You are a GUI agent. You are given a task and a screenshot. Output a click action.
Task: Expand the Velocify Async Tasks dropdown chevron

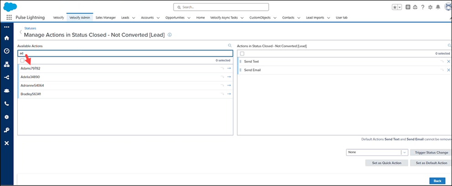pyautogui.click(x=242, y=18)
